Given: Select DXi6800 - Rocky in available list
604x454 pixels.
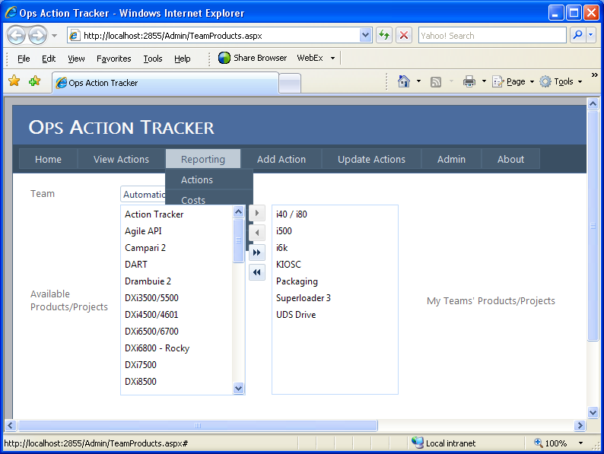Looking at the screenshot, I should (x=177, y=348).
